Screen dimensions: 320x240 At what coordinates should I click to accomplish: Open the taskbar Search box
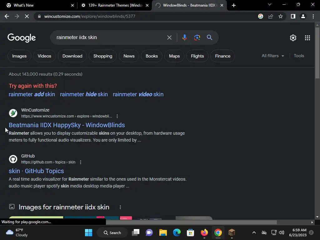tap(112, 232)
